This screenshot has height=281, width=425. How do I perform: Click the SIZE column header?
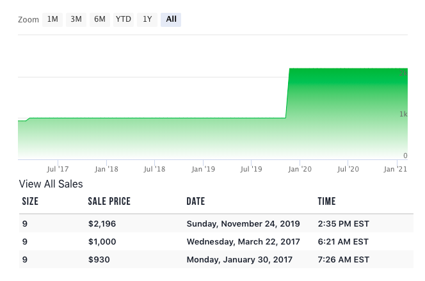[x=30, y=202]
